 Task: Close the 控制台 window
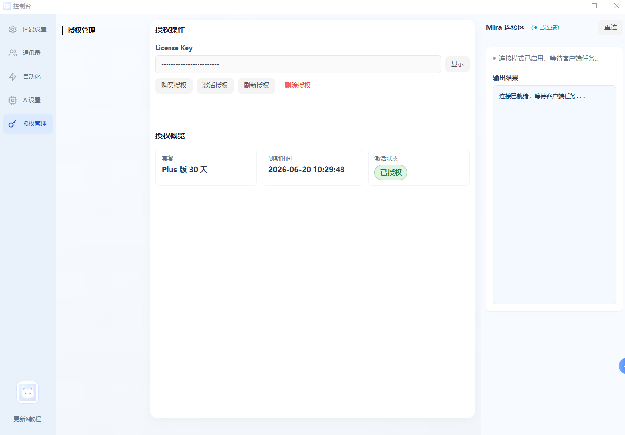click(x=616, y=6)
